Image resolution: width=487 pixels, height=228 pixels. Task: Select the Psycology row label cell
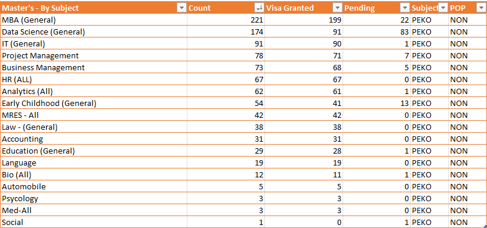point(94,199)
